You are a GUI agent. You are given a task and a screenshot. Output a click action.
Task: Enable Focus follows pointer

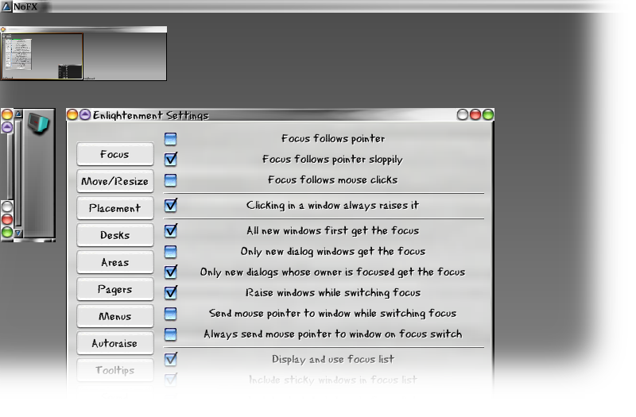tap(171, 139)
